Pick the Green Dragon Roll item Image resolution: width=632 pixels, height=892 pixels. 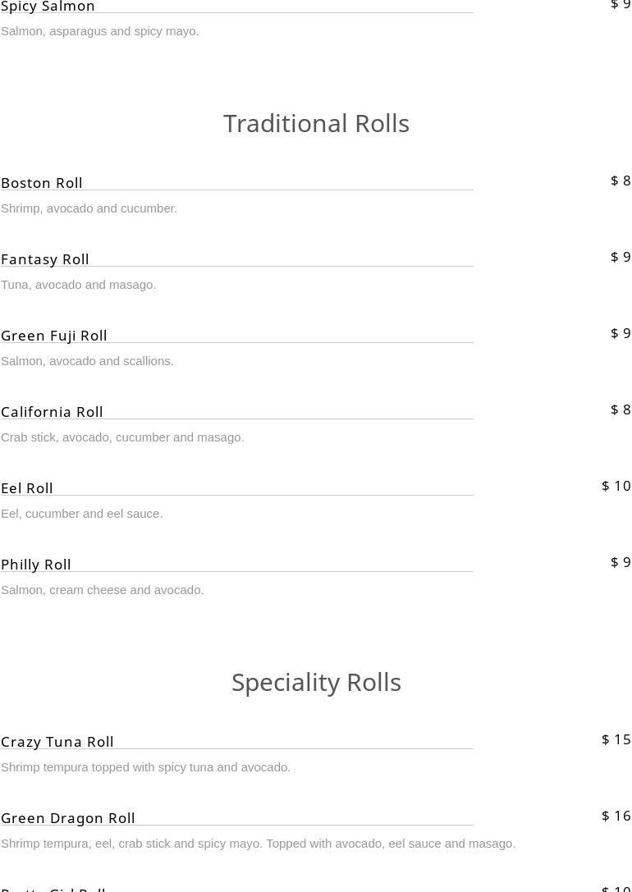click(x=68, y=818)
